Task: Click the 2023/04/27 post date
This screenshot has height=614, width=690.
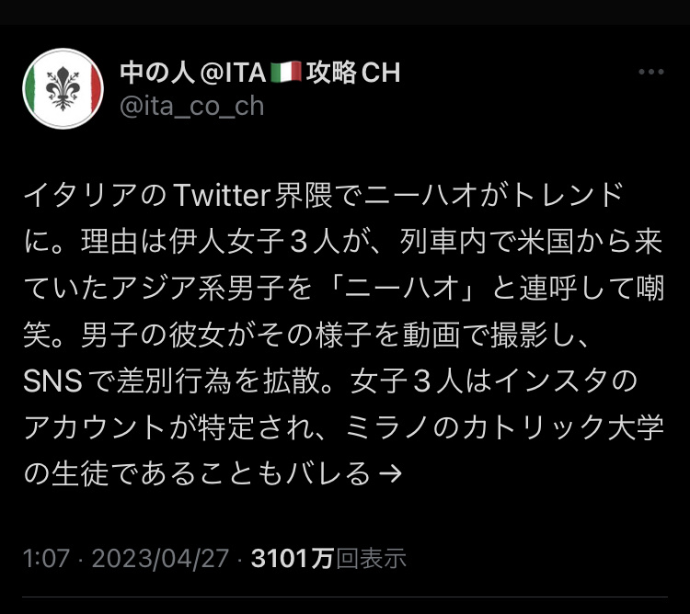Action: [161, 558]
